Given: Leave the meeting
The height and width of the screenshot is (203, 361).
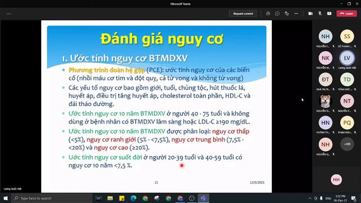Looking at the screenshot, I should coord(346,14).
